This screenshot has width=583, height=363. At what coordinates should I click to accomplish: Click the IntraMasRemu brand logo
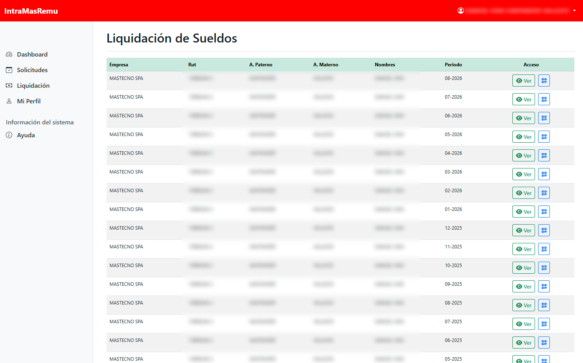(31, 11)
